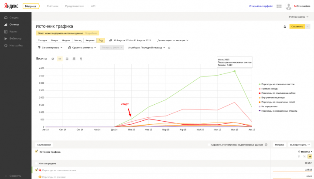Screen dimensions: 314x179
Task: Switch to stacked areas chart icon
Action: [x=67, y=59]
